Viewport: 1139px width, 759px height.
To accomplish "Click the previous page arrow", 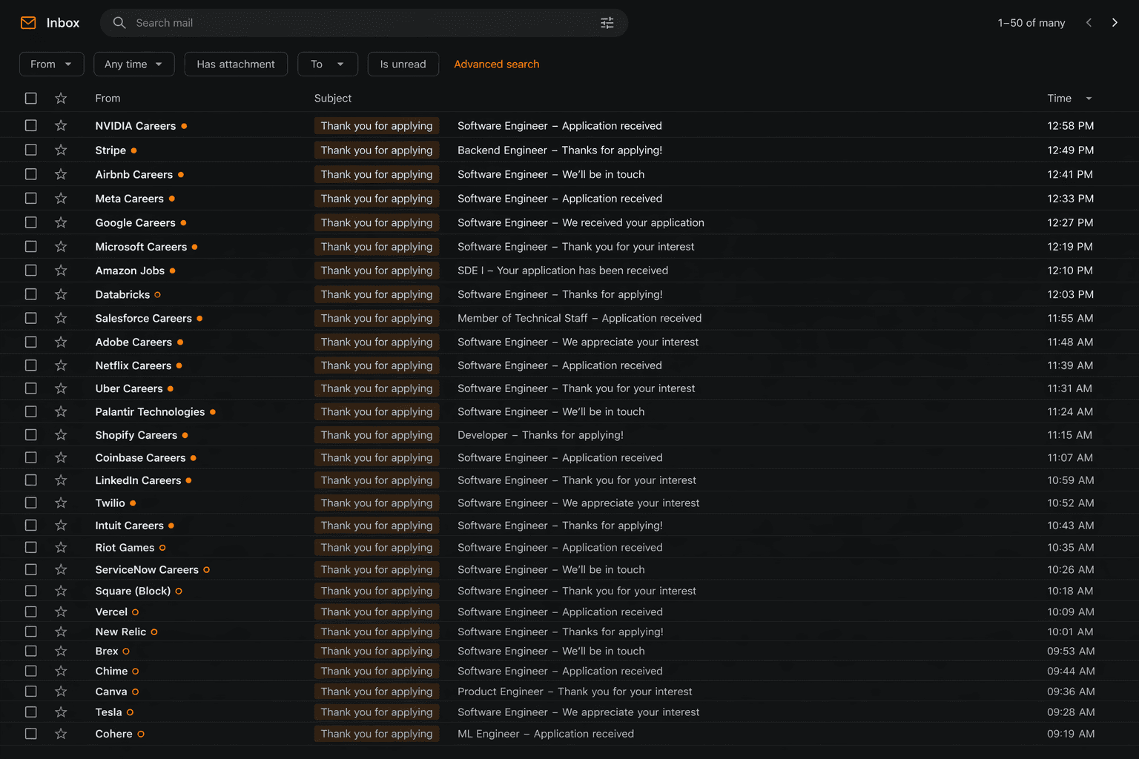I will pyautogui.click(x=1088, y=22).
